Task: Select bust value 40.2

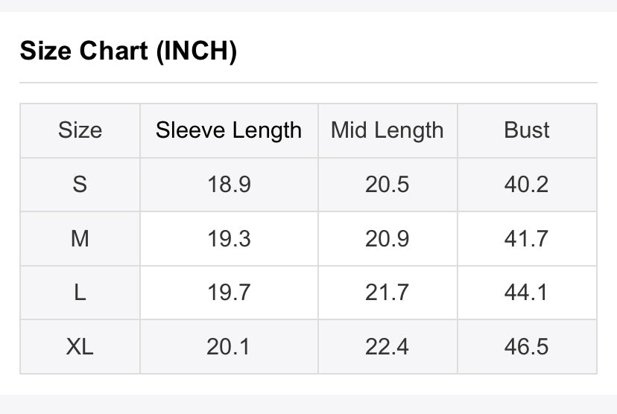Action: [527, 184]
